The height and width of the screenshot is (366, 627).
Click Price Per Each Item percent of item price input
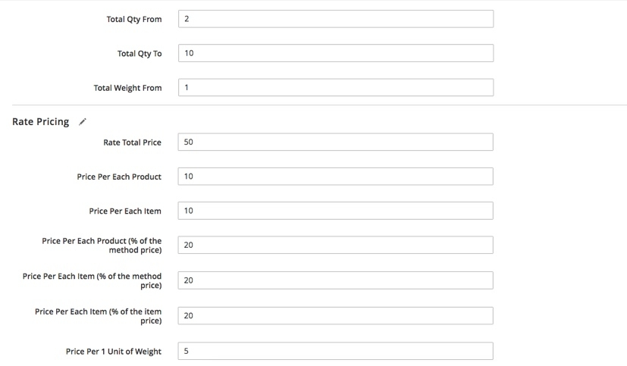(x=336, y=316)
